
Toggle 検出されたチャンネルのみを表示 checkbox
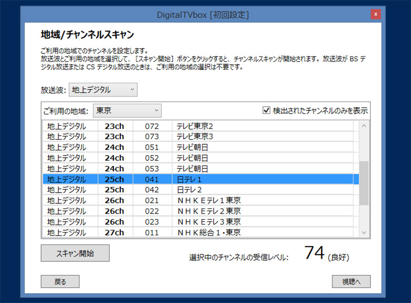pyautogui.click(x=266, y=110)
